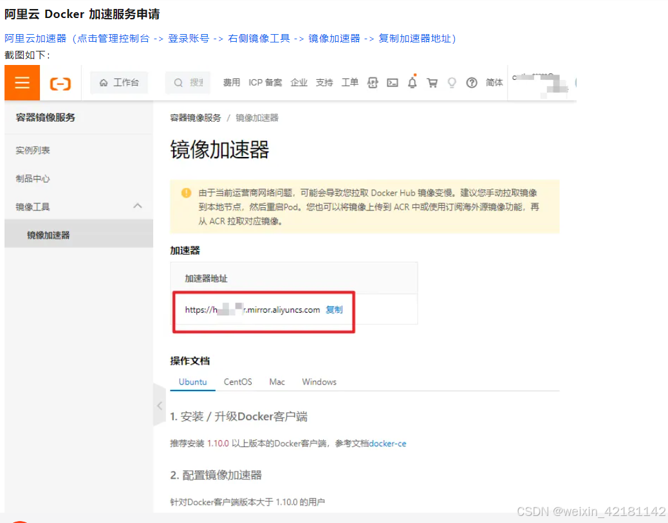
Task: Select 镜像加速器 in the sidebar
Action: 79,235
